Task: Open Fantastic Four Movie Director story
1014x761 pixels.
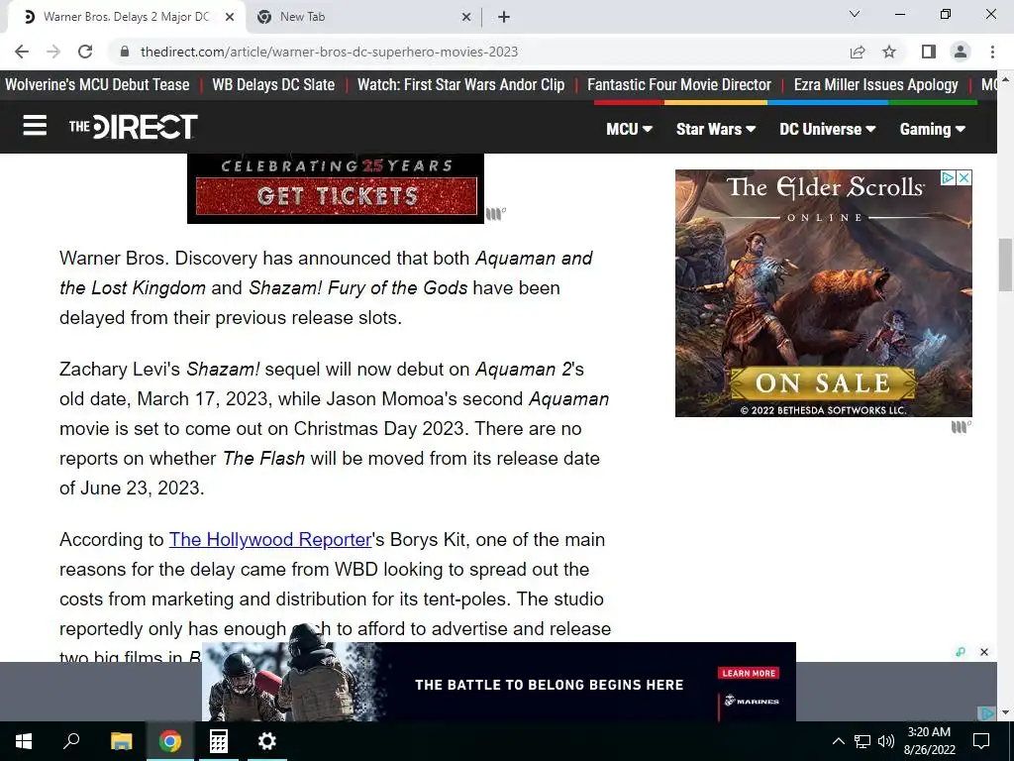Action: click(679, 85)
